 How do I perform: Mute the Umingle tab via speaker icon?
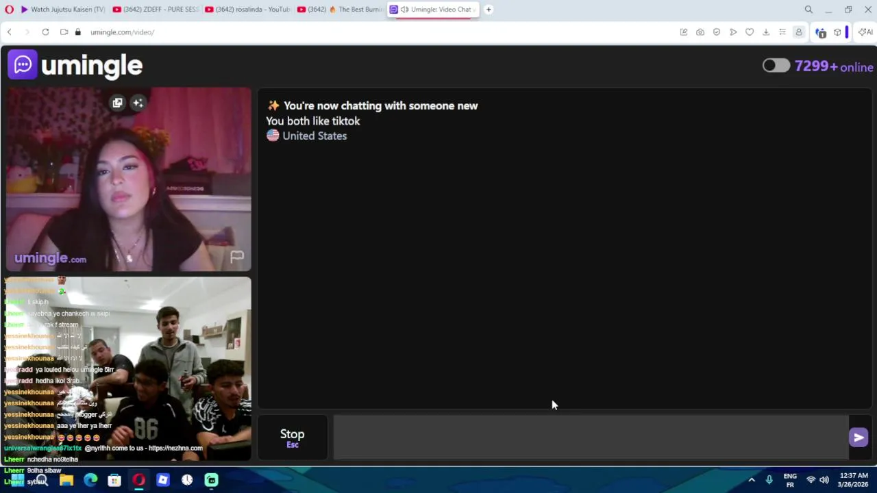tap(404, 10)
